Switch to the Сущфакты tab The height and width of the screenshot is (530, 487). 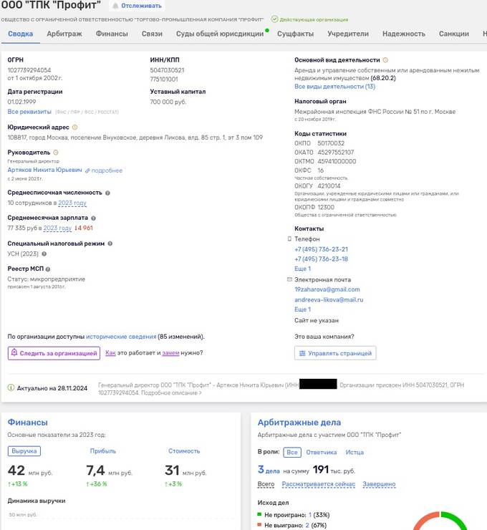click(295, 34)
